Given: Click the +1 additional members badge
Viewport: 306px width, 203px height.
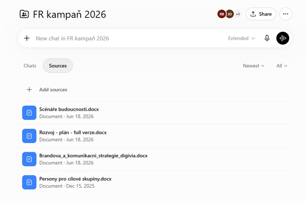Looking at the screenshot, I should click(x=238, y=14).
